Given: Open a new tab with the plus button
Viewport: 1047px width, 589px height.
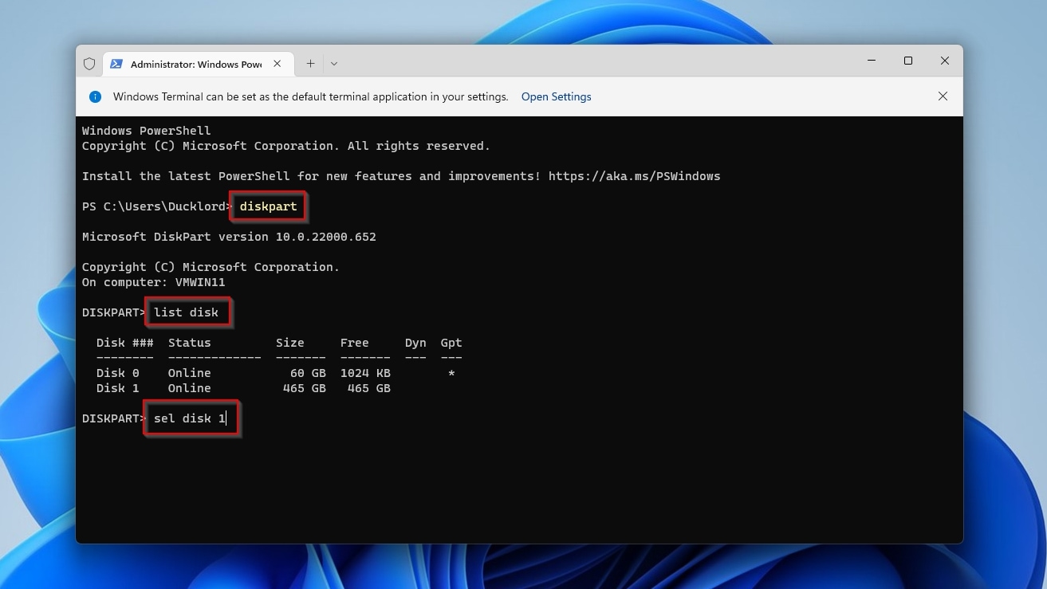Looking at the screenshot, I should (310, 64).
